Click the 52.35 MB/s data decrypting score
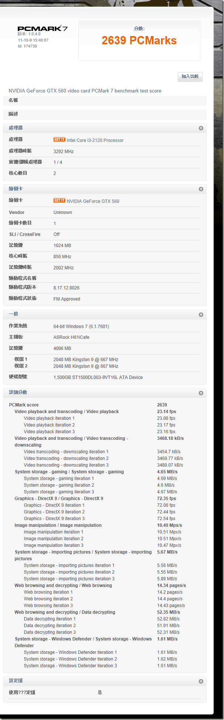The image size is (224, 720). click(168, 612)
